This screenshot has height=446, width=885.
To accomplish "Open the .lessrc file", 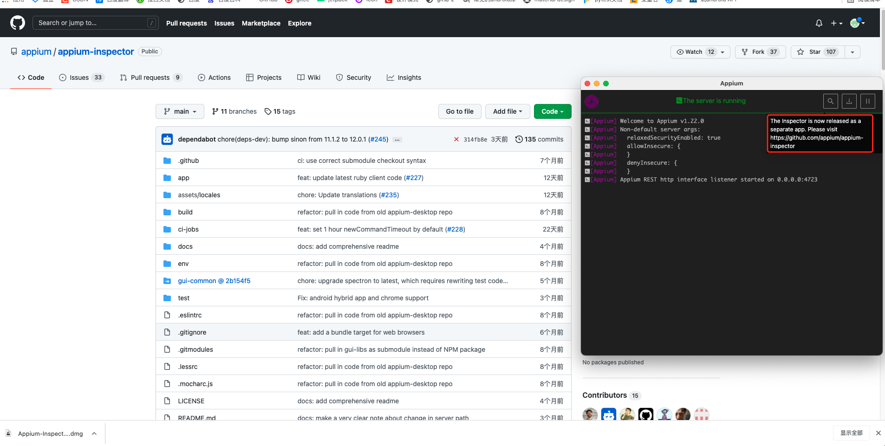I will pos(188,367).
